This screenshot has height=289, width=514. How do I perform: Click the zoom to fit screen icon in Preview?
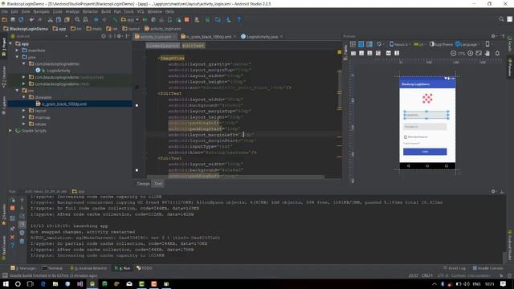coord(479,53)
